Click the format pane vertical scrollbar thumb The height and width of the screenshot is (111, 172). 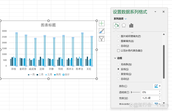(x=164, y=62)
